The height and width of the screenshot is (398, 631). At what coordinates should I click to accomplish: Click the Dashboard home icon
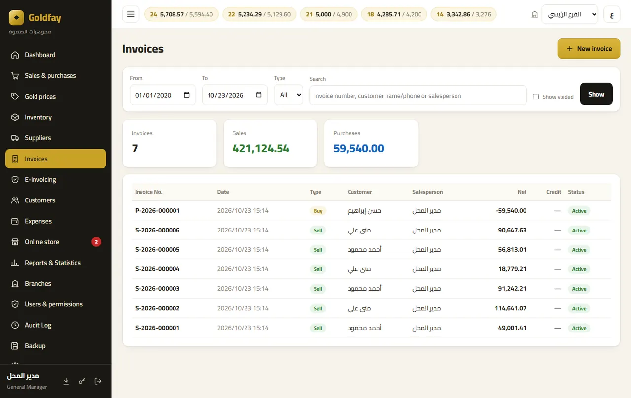[x=15, y=55]
